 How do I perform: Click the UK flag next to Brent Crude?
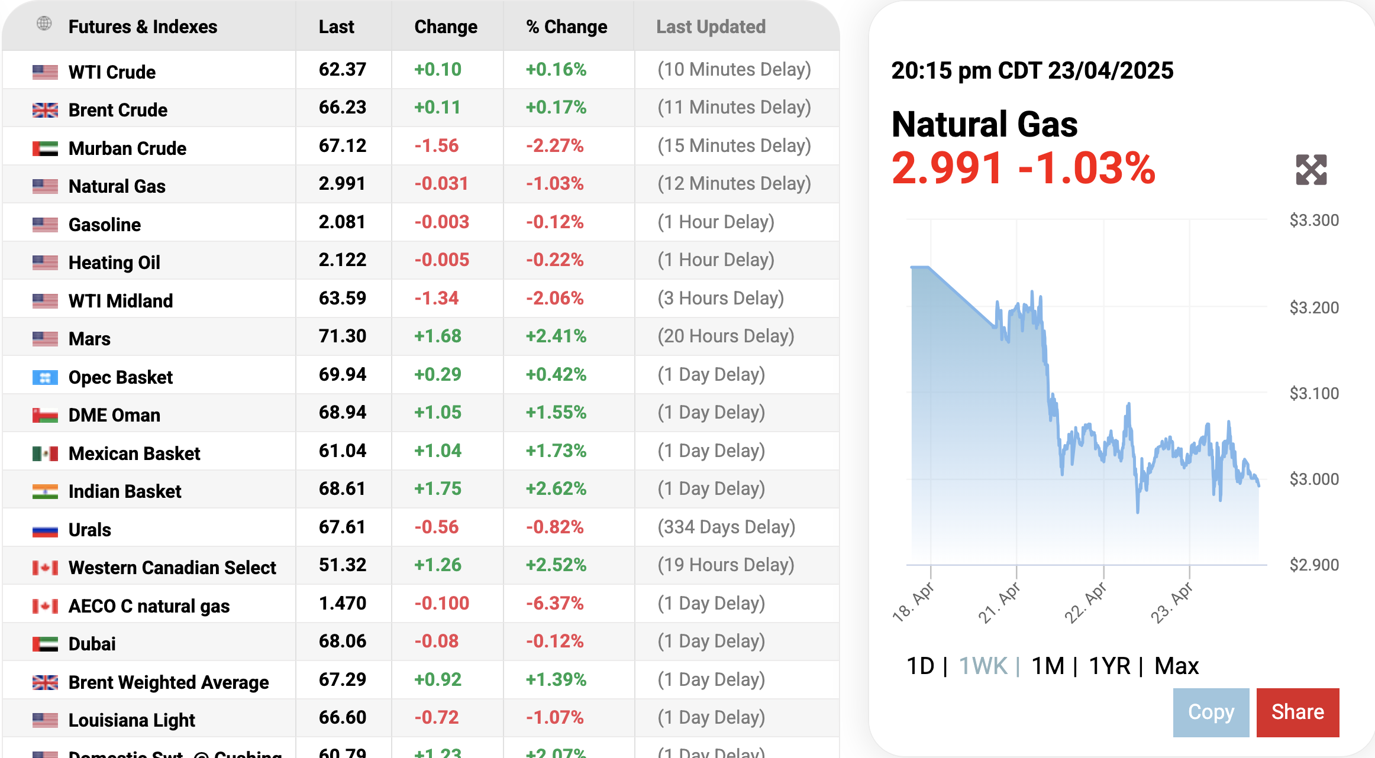click(x=45, y=111)
